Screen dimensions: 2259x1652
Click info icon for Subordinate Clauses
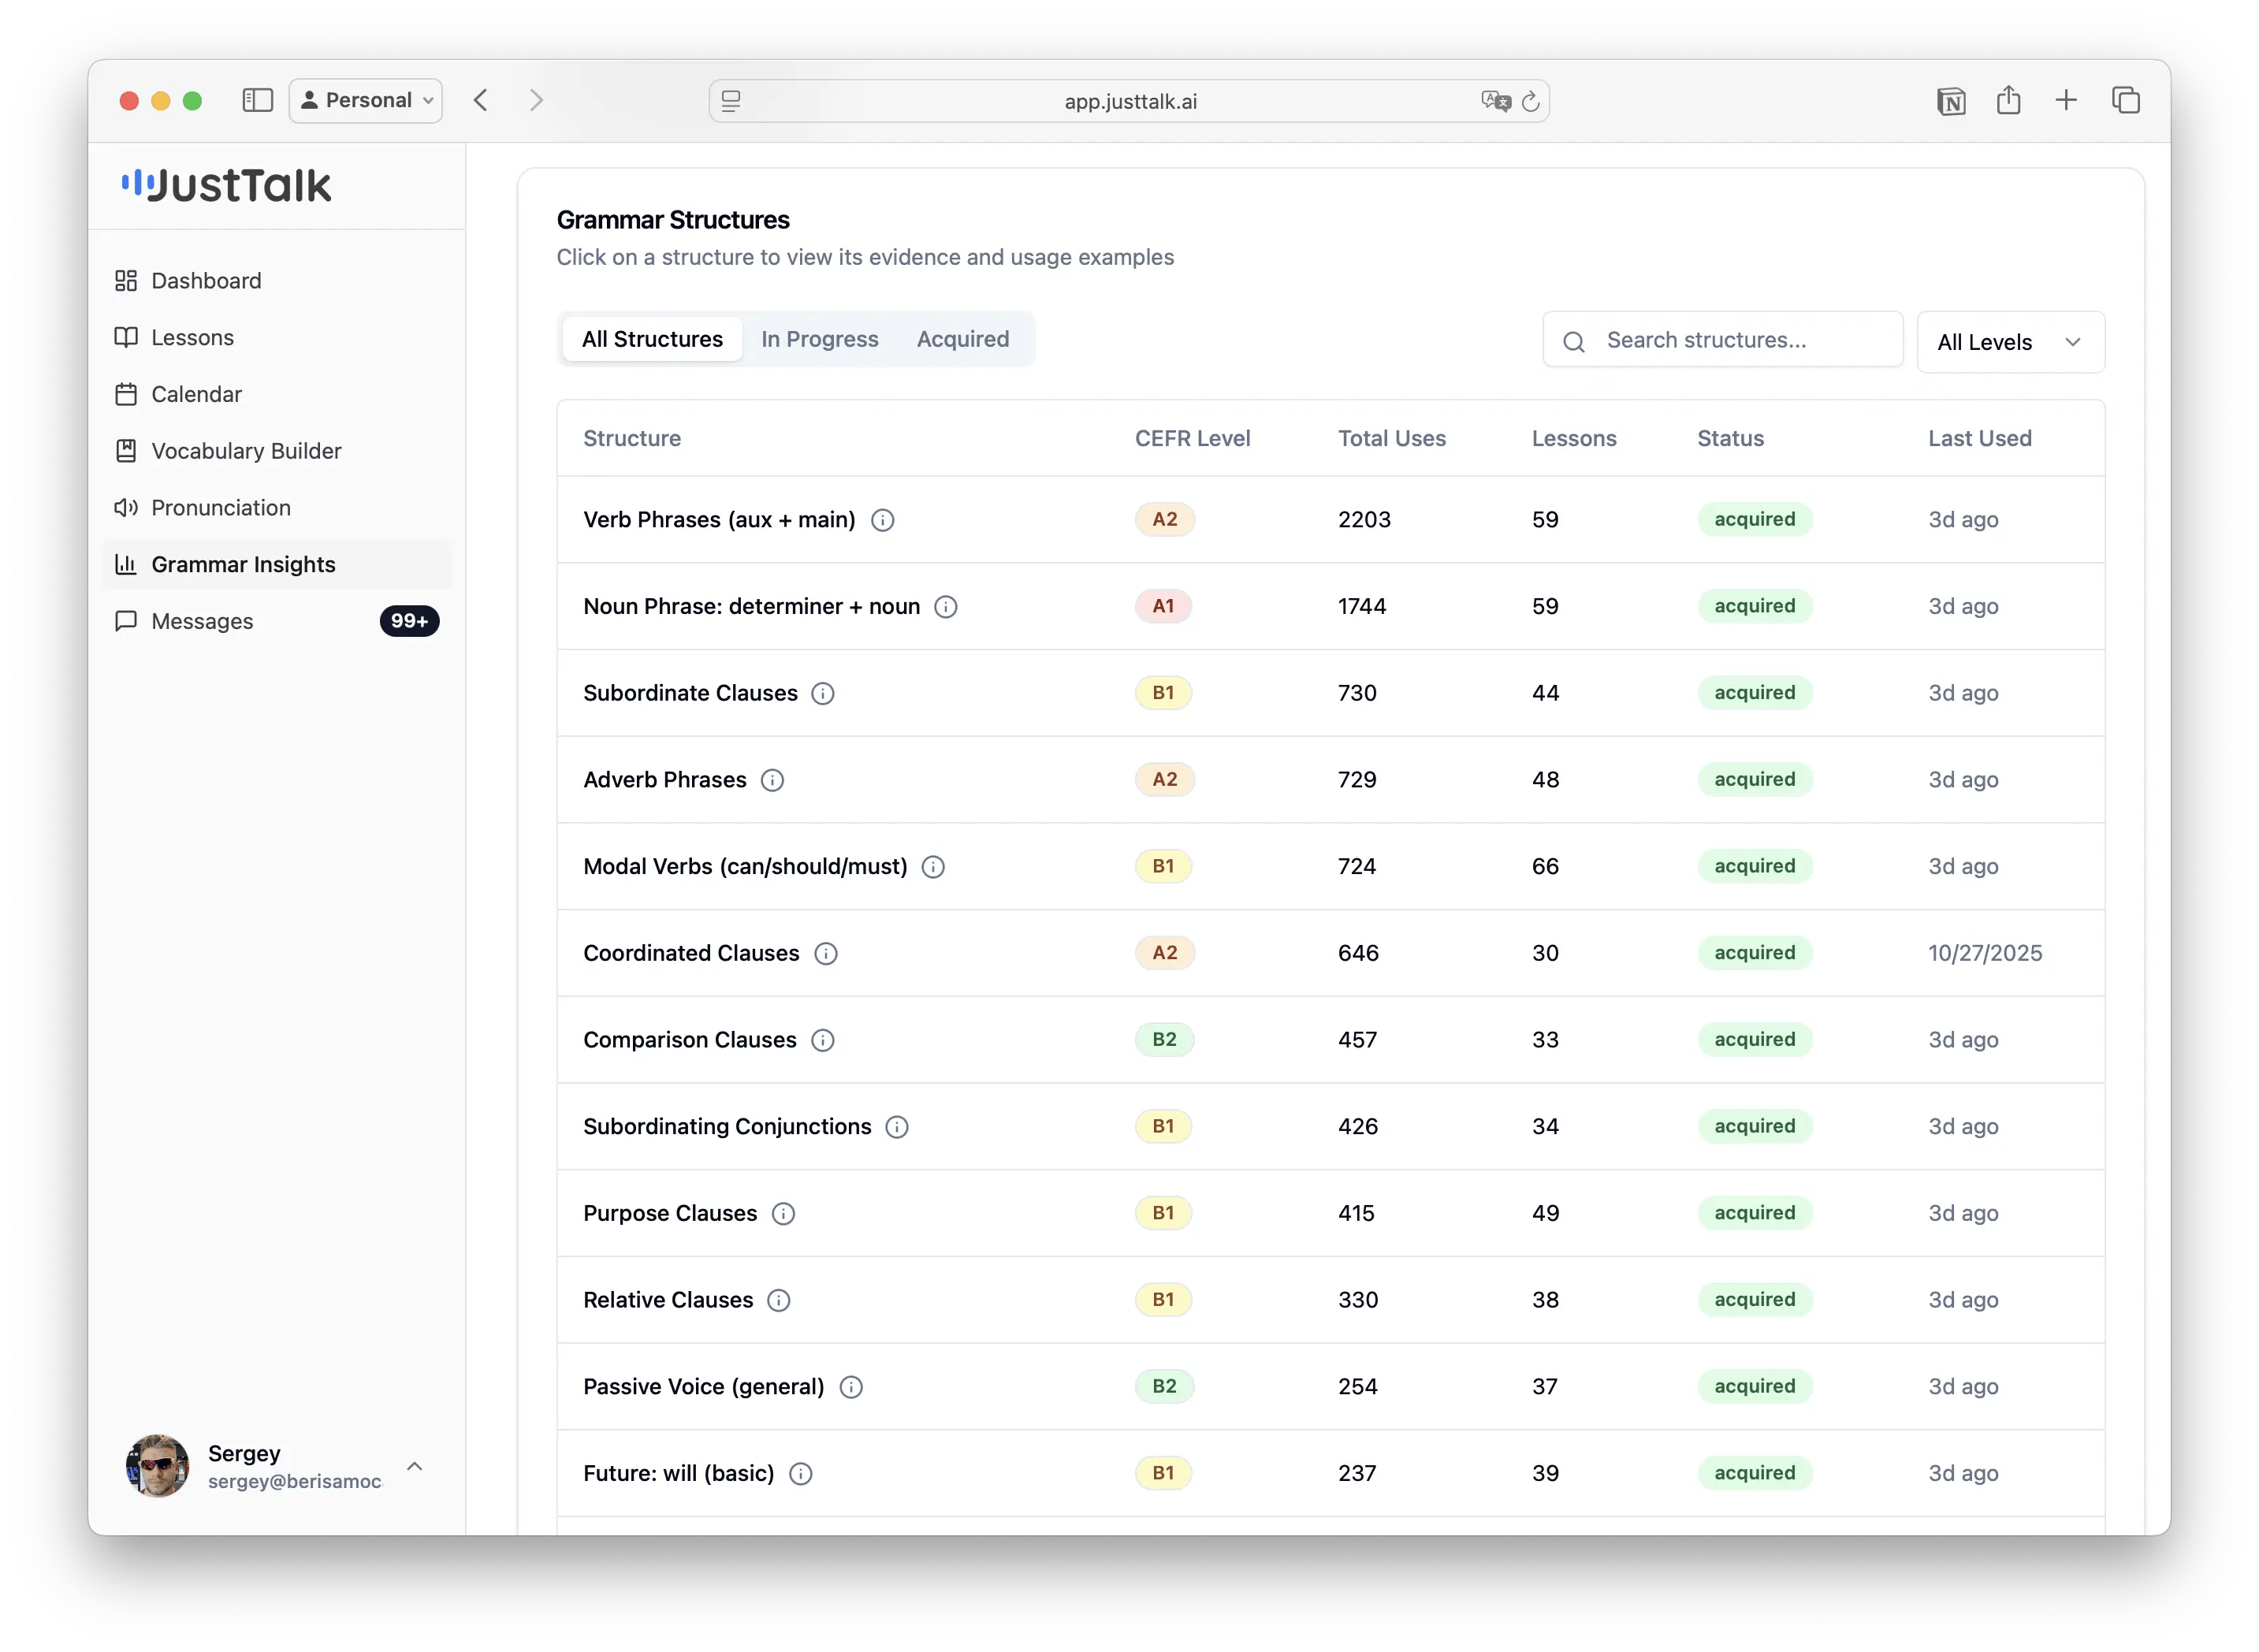pos(822,694)
